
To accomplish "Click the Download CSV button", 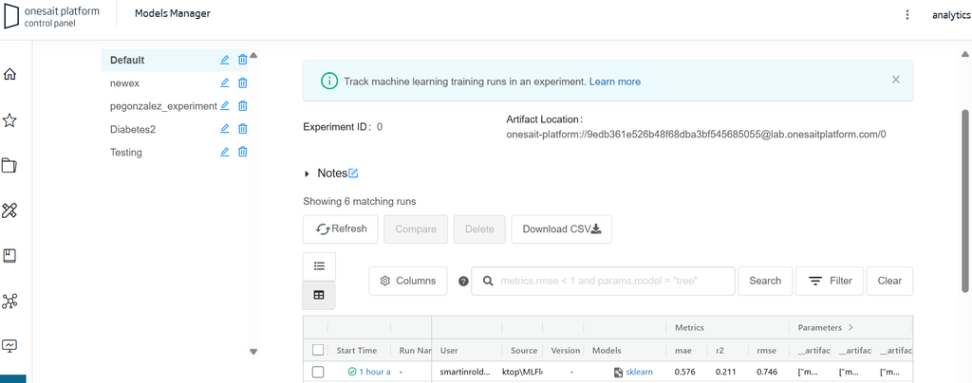I will pos(561,228).
